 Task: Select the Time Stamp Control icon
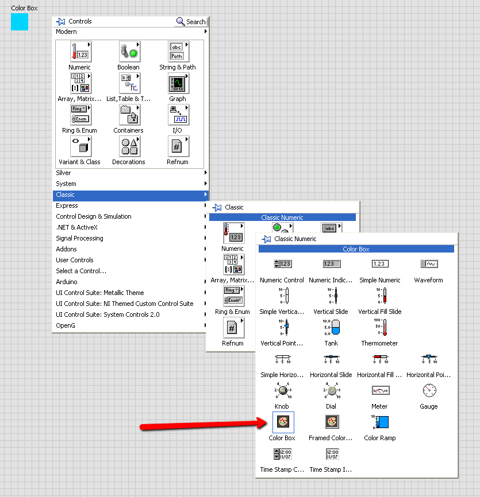pos(283,453)
